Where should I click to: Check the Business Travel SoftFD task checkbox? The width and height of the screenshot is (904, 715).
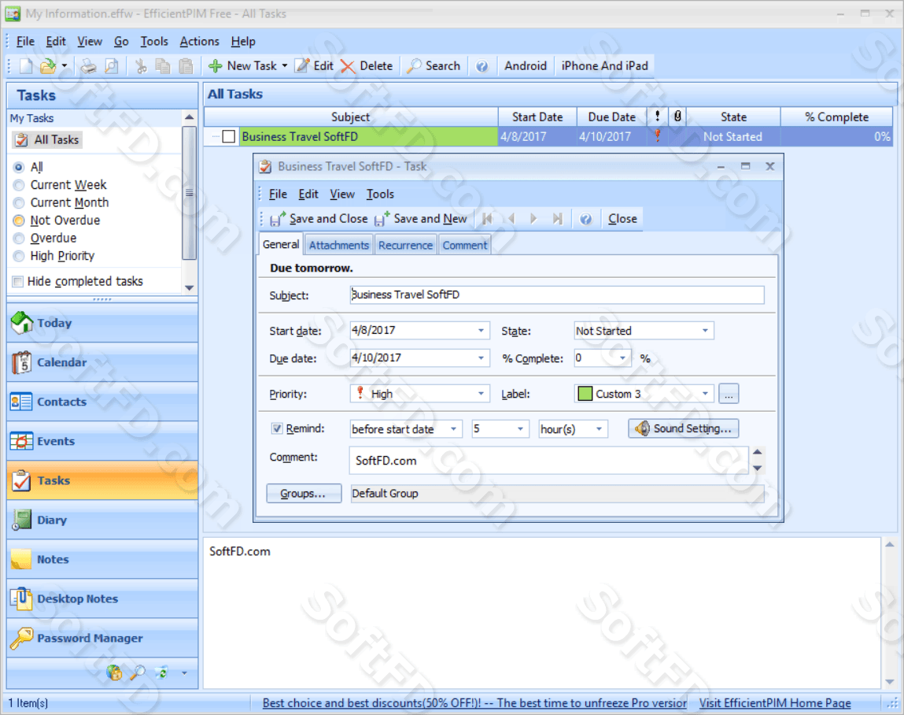[x=229, y=137]
